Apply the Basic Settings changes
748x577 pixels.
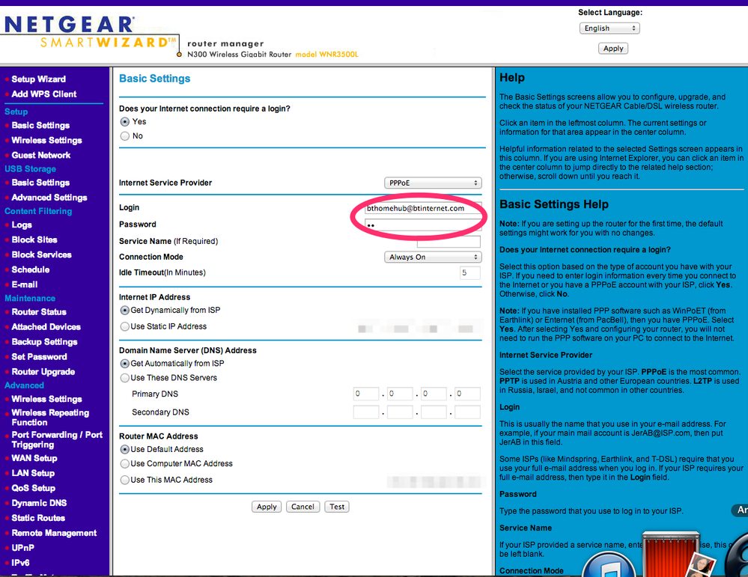[267, 507]
